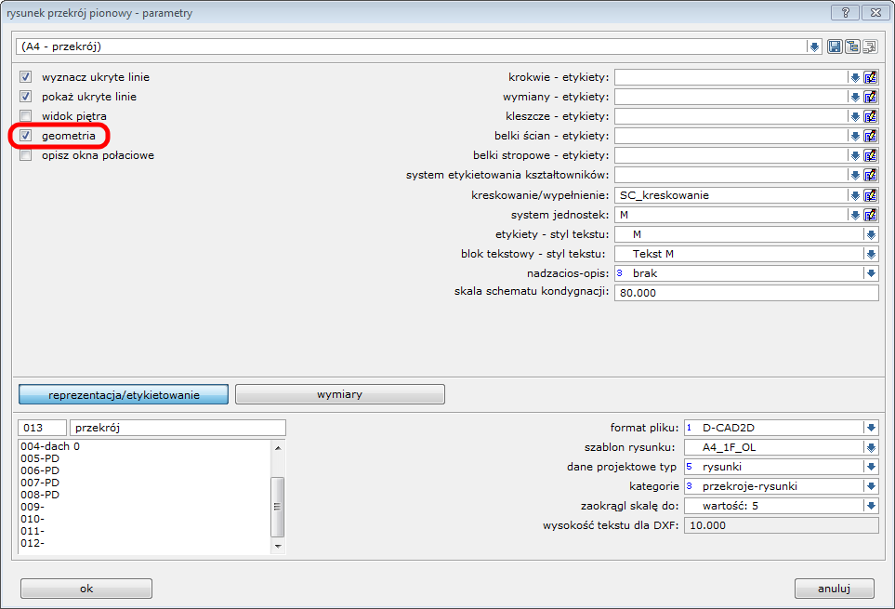
Task: Expand the 'szablon rysunku' dropdown
Action: [871, 447]
